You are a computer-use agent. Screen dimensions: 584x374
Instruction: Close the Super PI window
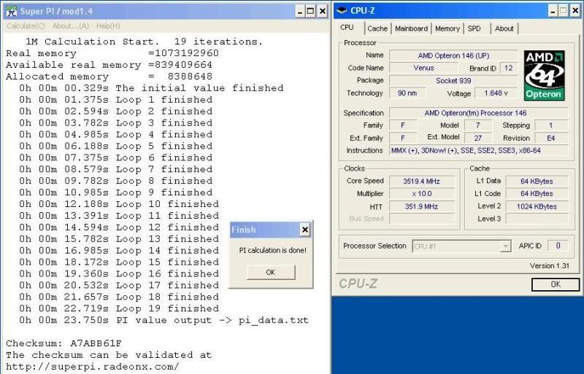[322, 12]
